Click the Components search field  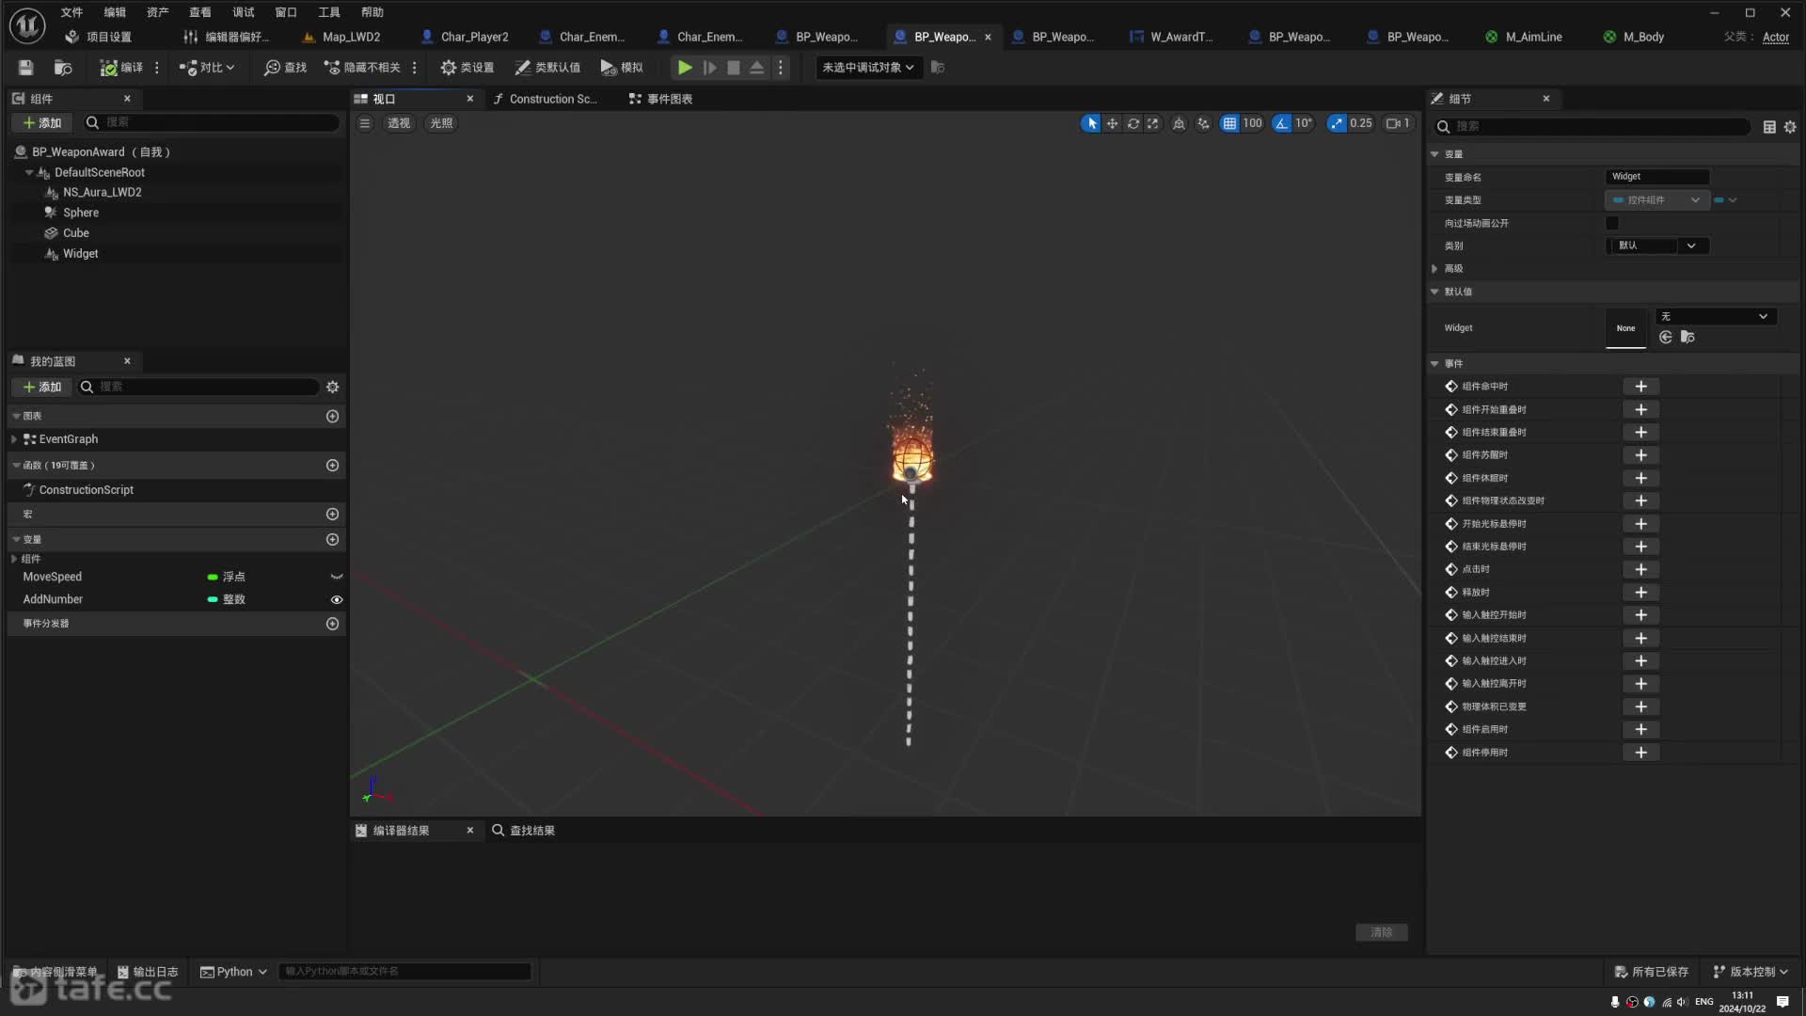[212, 123]
